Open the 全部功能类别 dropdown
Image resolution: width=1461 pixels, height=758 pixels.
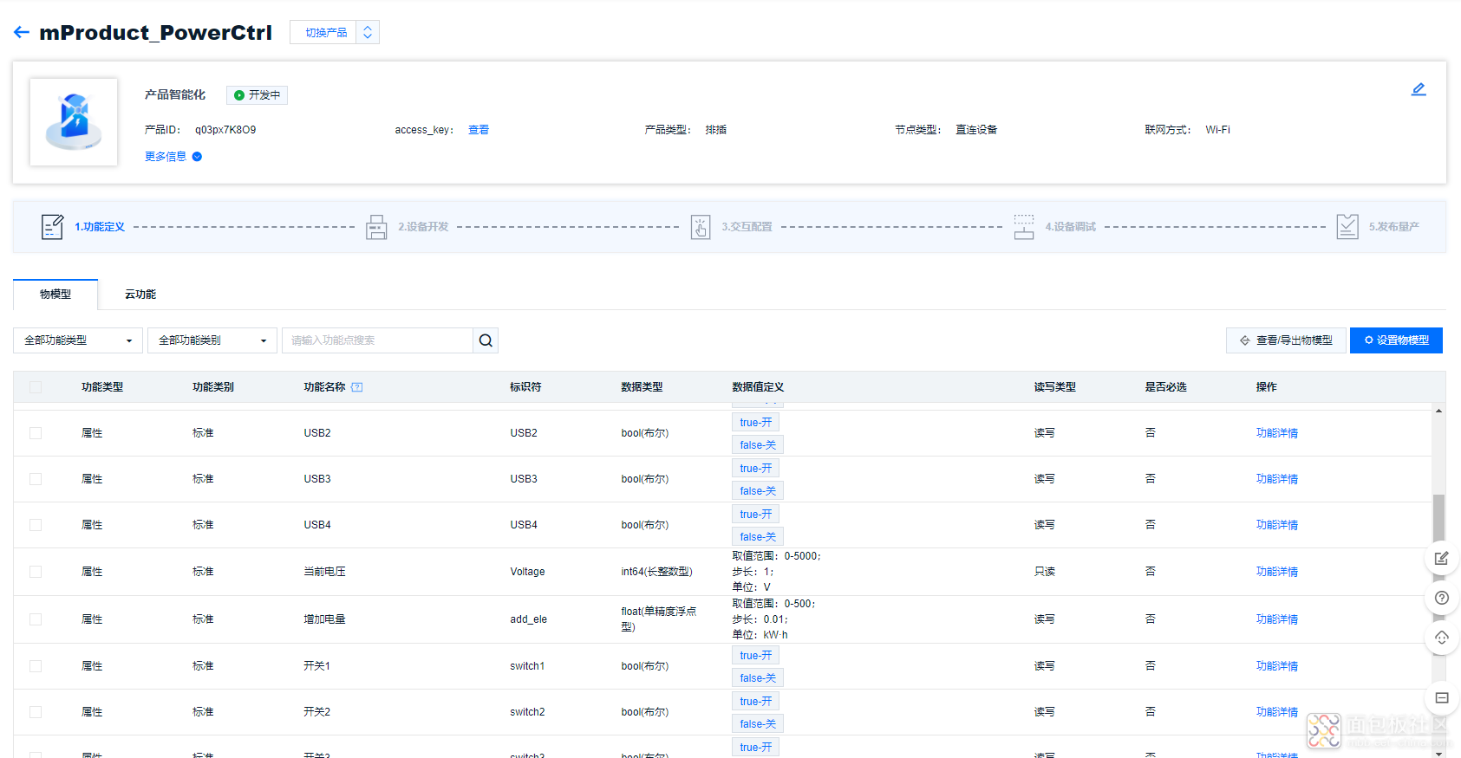212,340
